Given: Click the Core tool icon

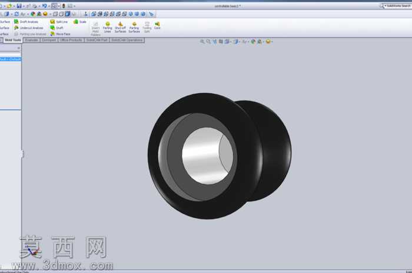Looking at the screenshot, I should pyautogui.click(x=157, y=25).
